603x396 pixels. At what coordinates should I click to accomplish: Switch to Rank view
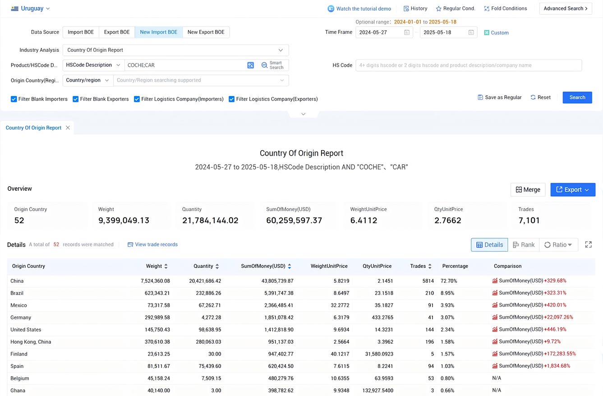tap(524, 245)
